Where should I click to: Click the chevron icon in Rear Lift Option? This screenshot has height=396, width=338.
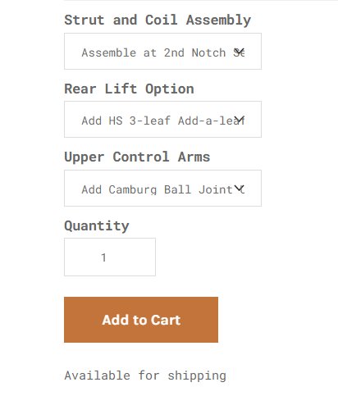[240, 120]
